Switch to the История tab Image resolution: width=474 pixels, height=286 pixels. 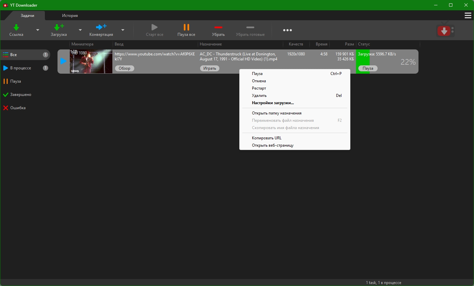pyautogui.click(x=70, y=16)
